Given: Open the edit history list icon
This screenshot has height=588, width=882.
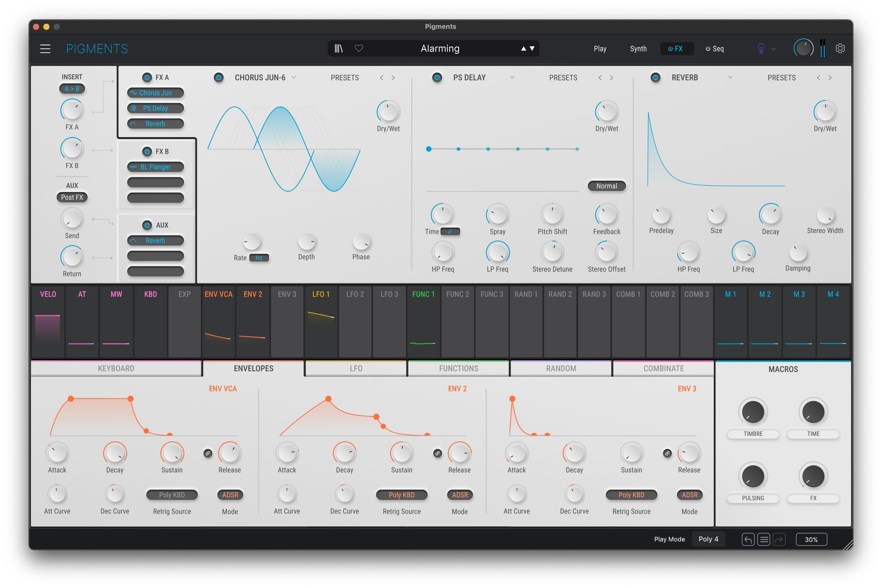Looking at the screenshot, I should coord(763,540).
